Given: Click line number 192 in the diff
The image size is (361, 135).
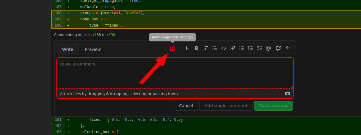Looking at the screenshot, I should coord(58,126).
